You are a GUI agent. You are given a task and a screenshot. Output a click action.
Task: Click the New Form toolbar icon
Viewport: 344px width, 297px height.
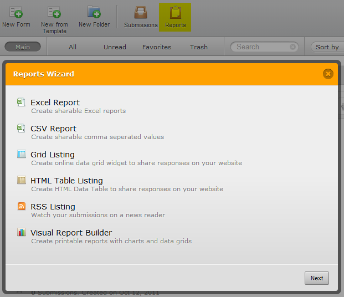[16, 12]
